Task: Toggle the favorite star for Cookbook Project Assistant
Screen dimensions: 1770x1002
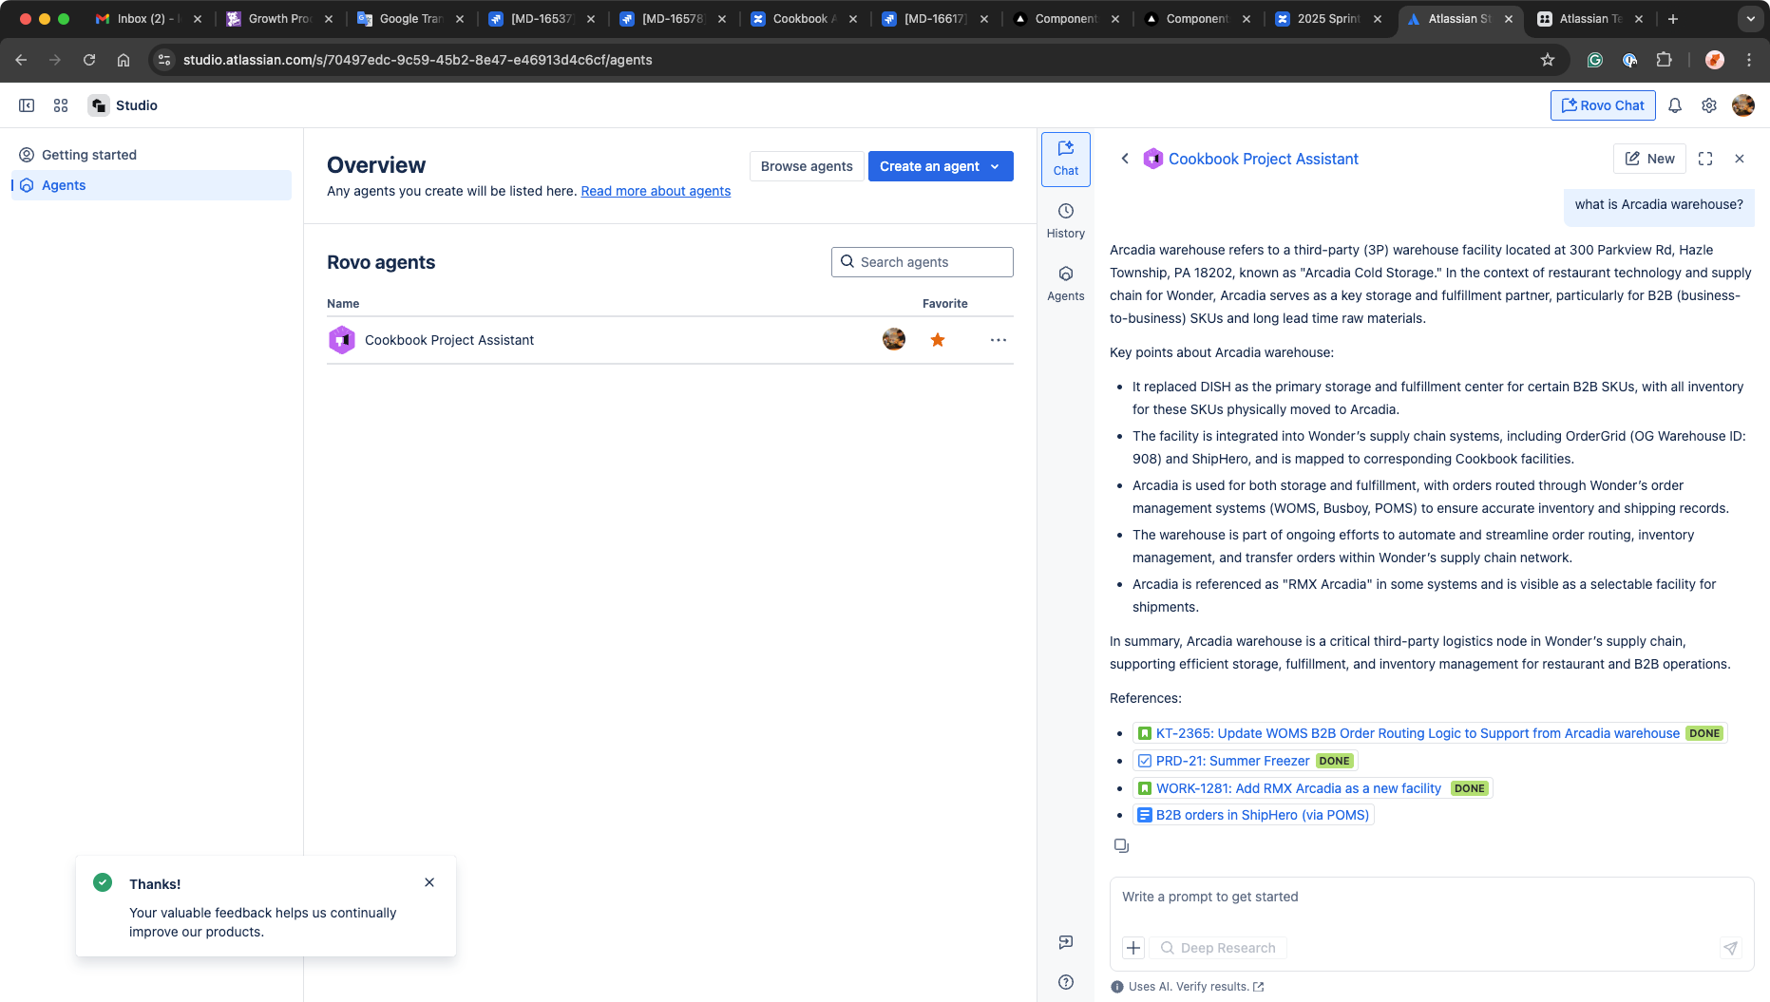Action: coord(938,340)
